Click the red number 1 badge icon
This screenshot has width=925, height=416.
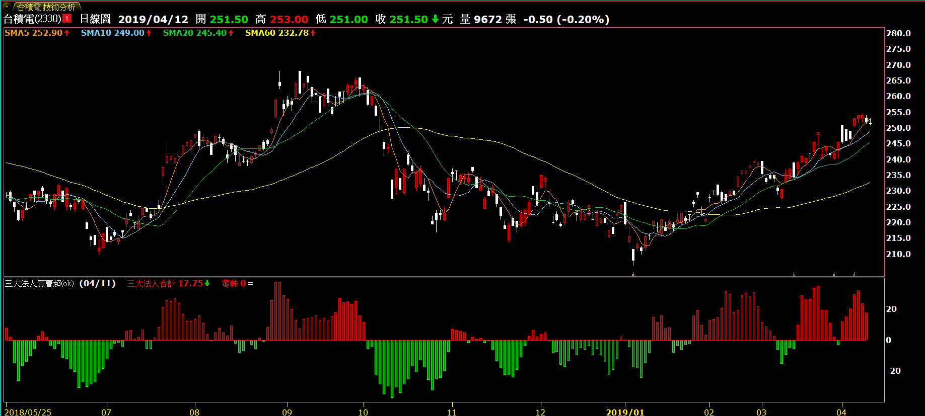(67, 19)
